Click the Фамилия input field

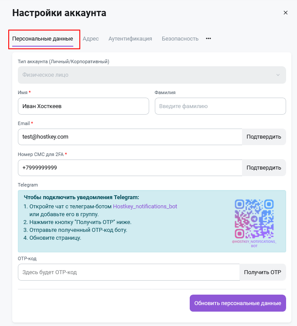(x=220, y=106)
